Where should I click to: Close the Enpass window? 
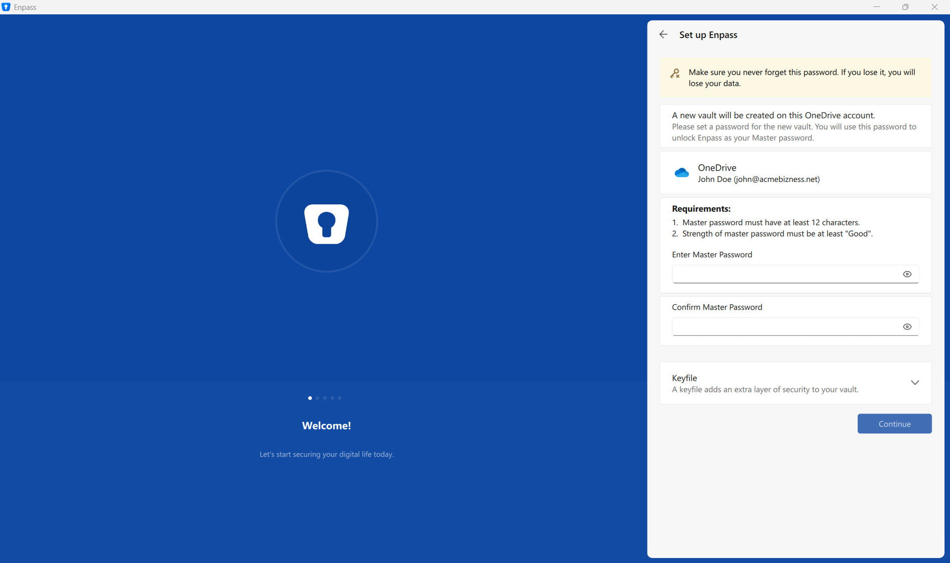[934, 7]
